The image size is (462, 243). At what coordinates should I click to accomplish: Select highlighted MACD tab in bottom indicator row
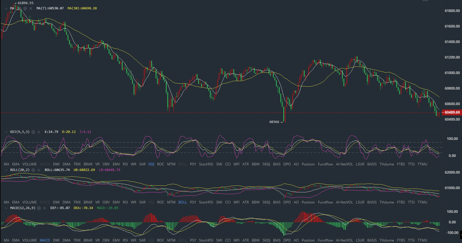point(45,240)
